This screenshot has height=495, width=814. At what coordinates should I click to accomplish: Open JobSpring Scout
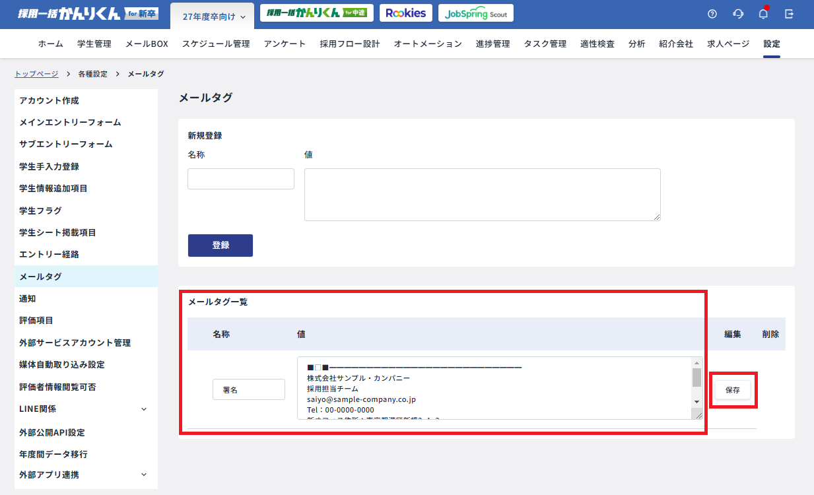point(475,13)
